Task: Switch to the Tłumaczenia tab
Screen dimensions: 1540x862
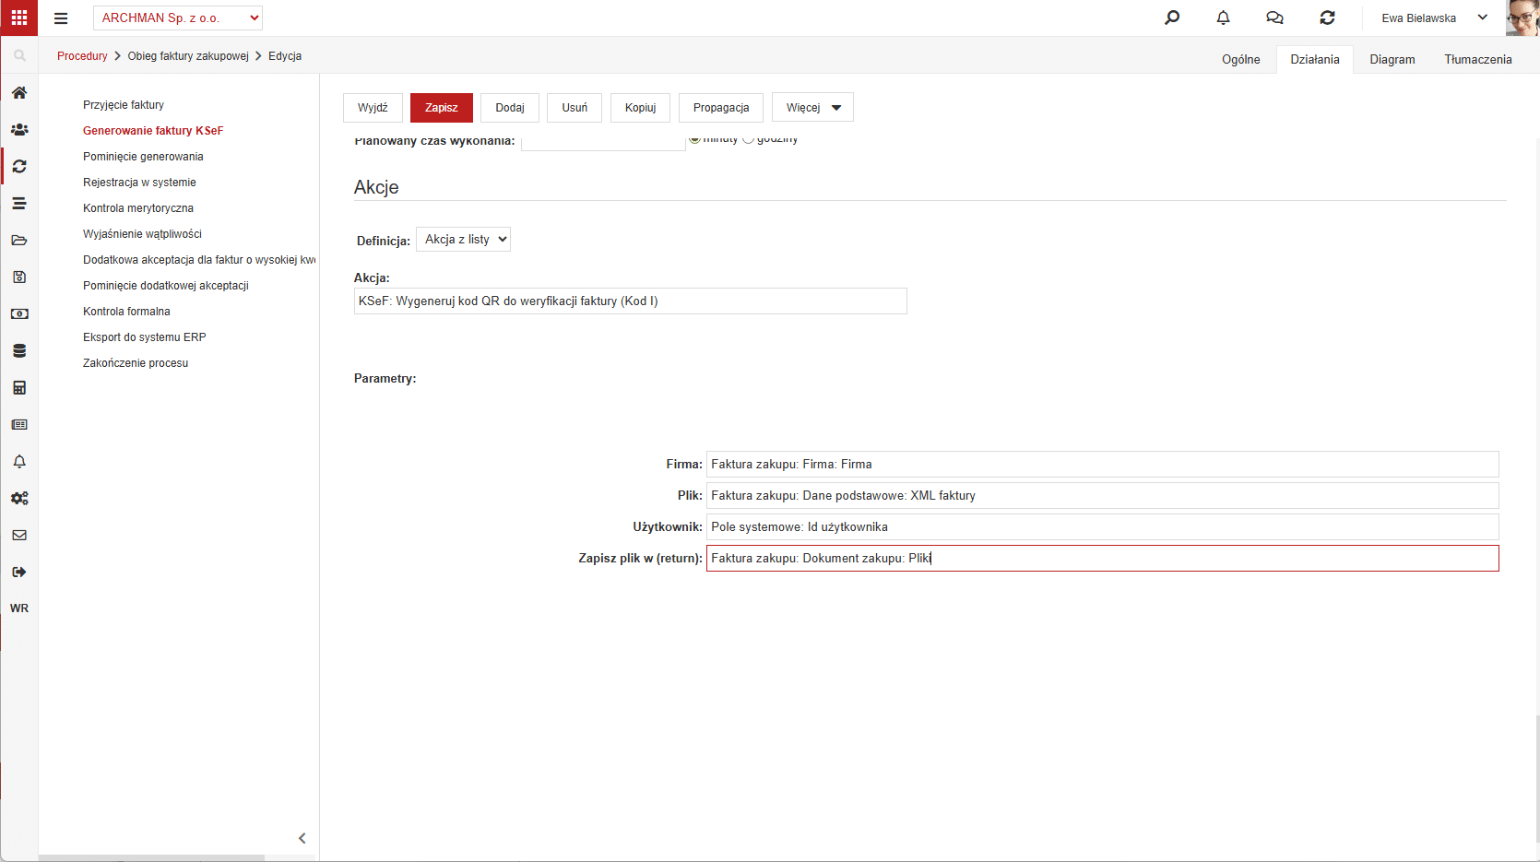Action: click(x=1477, y=59)
